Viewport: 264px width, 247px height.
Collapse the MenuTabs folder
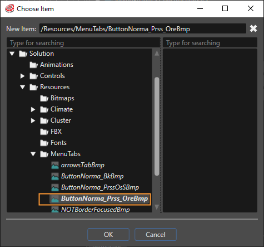point(33,154)
